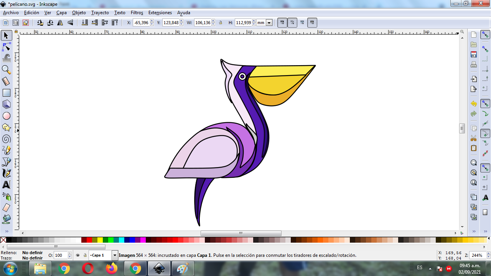The height and width of the screenshot is (276, 491).
Task: Open the Extensiones menu
Action: click(160, 13)
